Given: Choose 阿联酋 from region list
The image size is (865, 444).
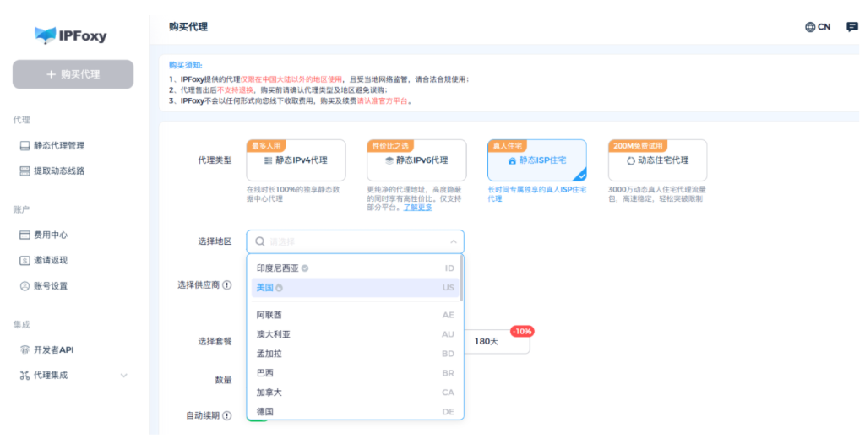Looking at the screenshot, I should pyautogui.click(x=356, y=315).
